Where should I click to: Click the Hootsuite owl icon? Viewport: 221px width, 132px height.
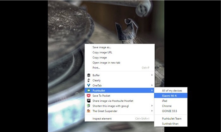coord(89,101)
